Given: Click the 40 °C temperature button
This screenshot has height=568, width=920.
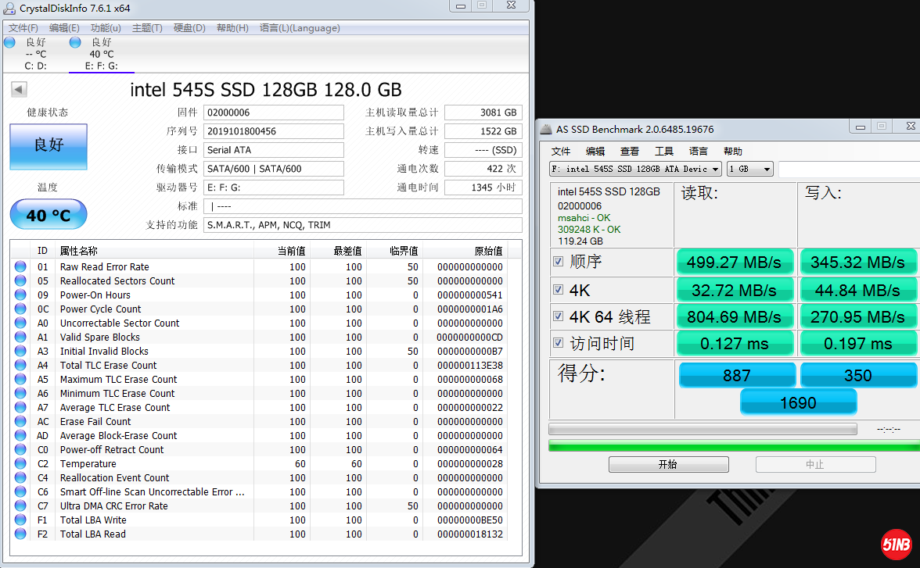Looking at the screenshot, I should coord(49,215).
